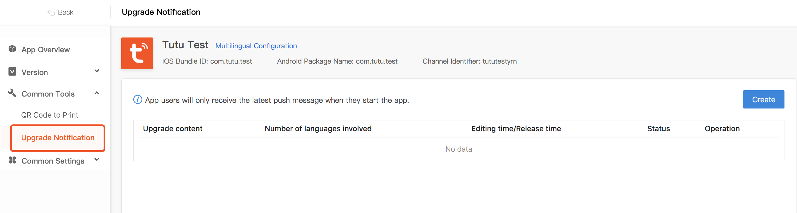The image size is (797, 213).
Task: Click the Status column header
Action: [658, 129]
